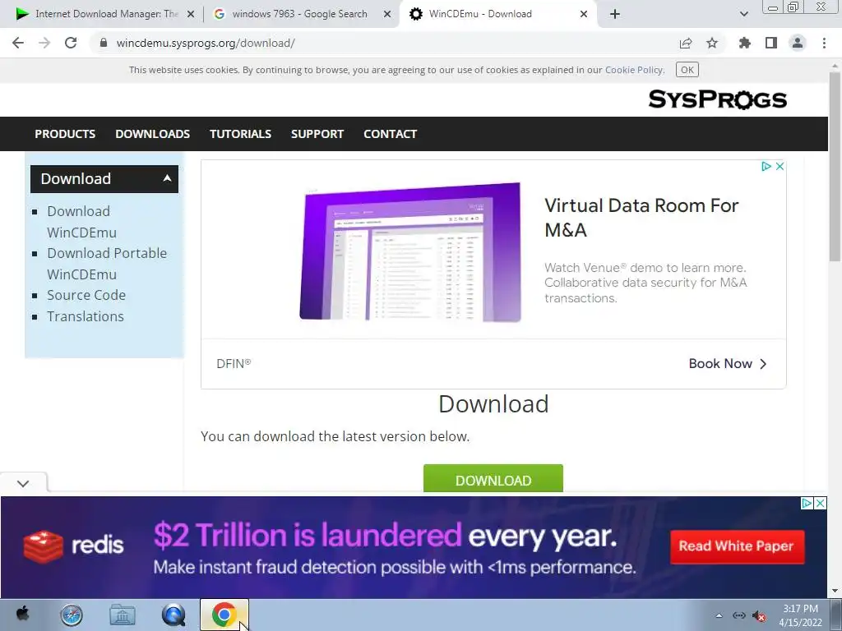Open Chrome three-dot menu
This screenshot has width=842, height=631.
click(x=824, y=43)
